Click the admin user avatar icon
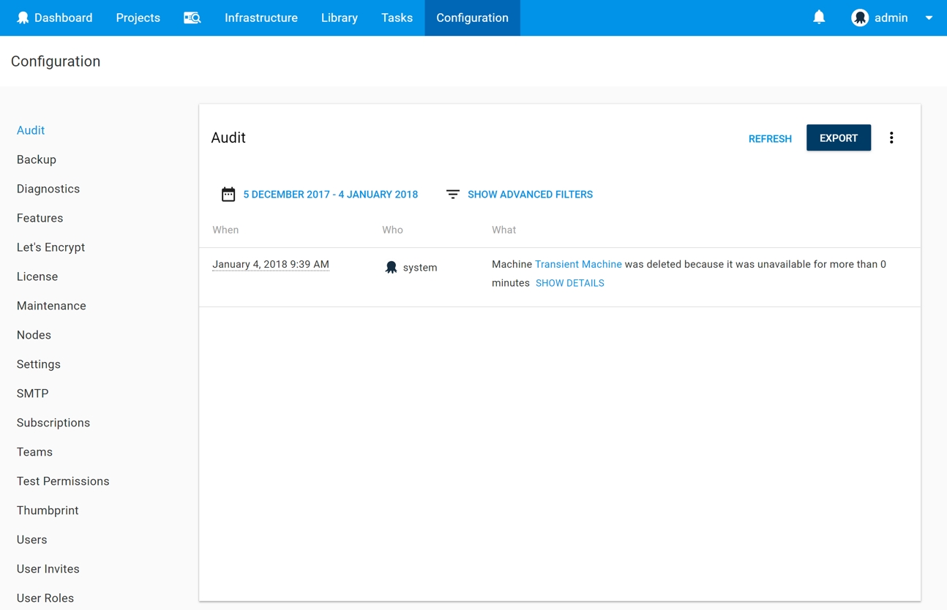Screen dimensions: 947x610 coord(860,18)
